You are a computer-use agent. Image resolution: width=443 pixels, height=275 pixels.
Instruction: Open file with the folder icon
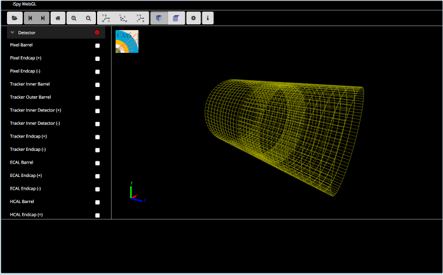pyautogui.click(x=15, y=18)
